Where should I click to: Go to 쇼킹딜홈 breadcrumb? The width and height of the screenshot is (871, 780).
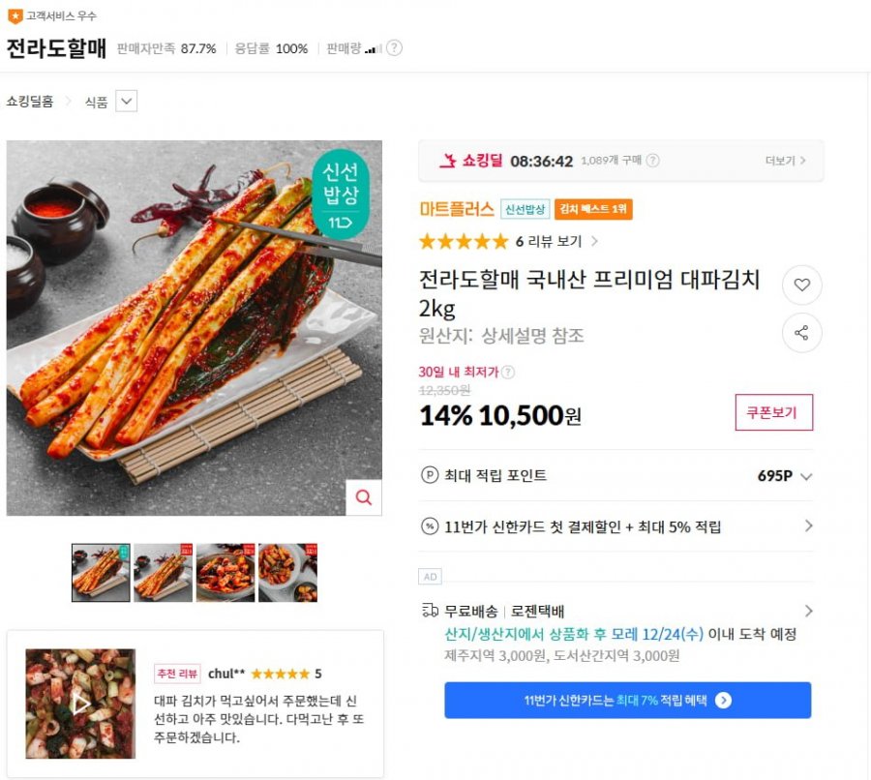tap(30, 101)
